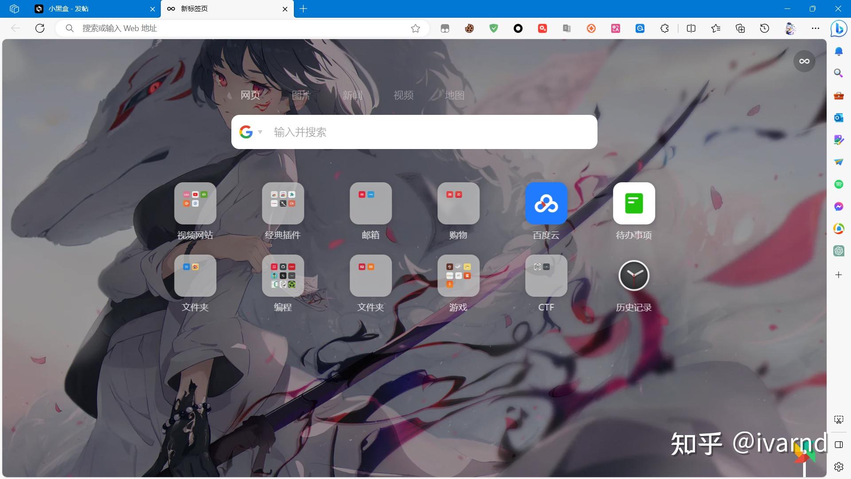Open Edge settings and more menu
Screen dimensions: 851x479
[815, 28]
